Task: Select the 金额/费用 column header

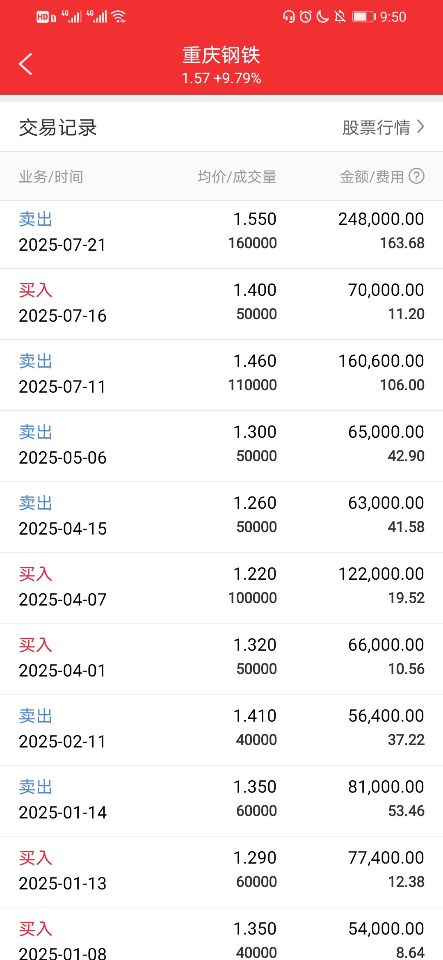Action: click(x=372, y=176)
